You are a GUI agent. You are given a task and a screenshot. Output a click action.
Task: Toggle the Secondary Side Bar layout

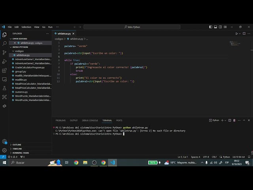coord(220,27)
